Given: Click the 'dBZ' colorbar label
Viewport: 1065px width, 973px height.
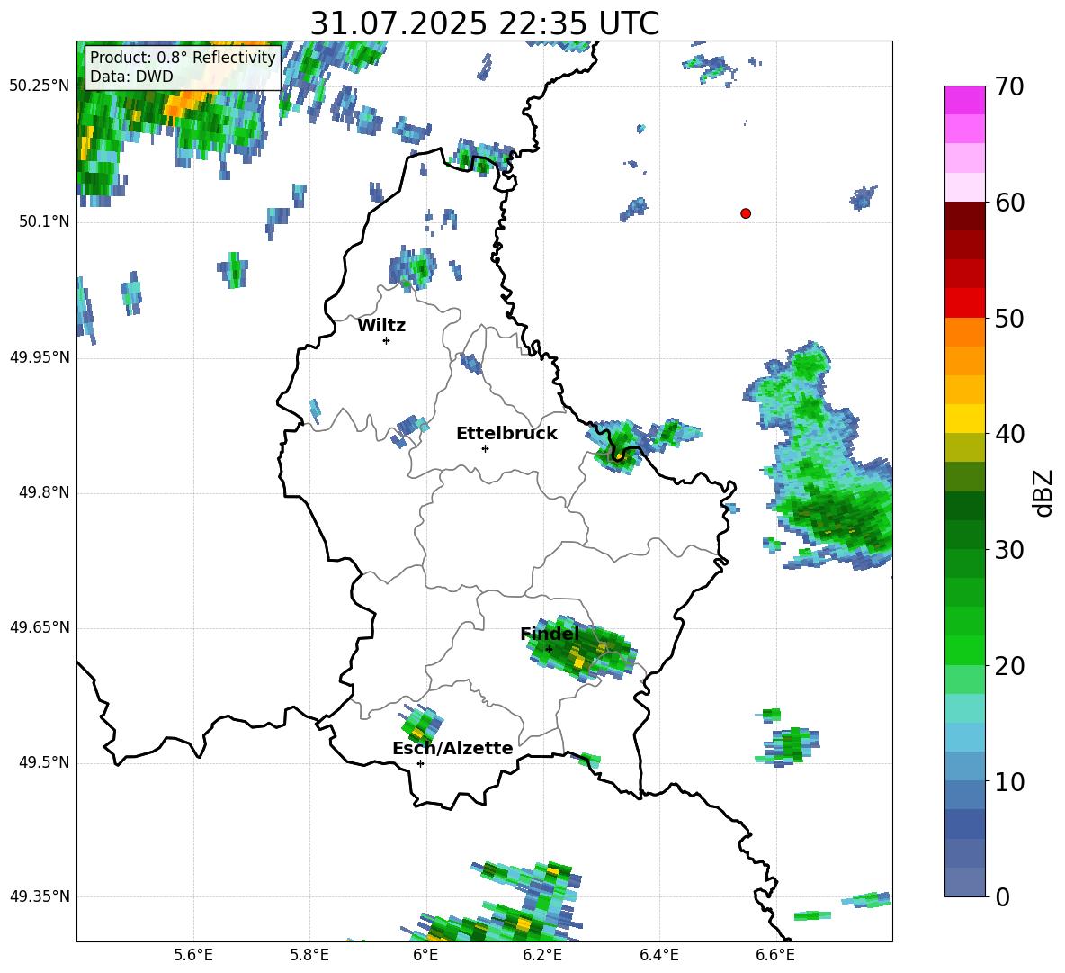Looking at the screenshot, I should (x=1044, y=492).
